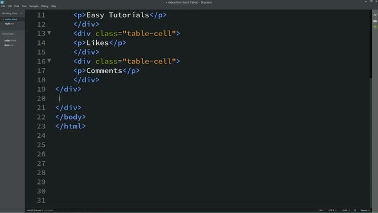The height and width of the screenshot is (213, 378).
Task: Open the View menu
Action: click(24, 7)
